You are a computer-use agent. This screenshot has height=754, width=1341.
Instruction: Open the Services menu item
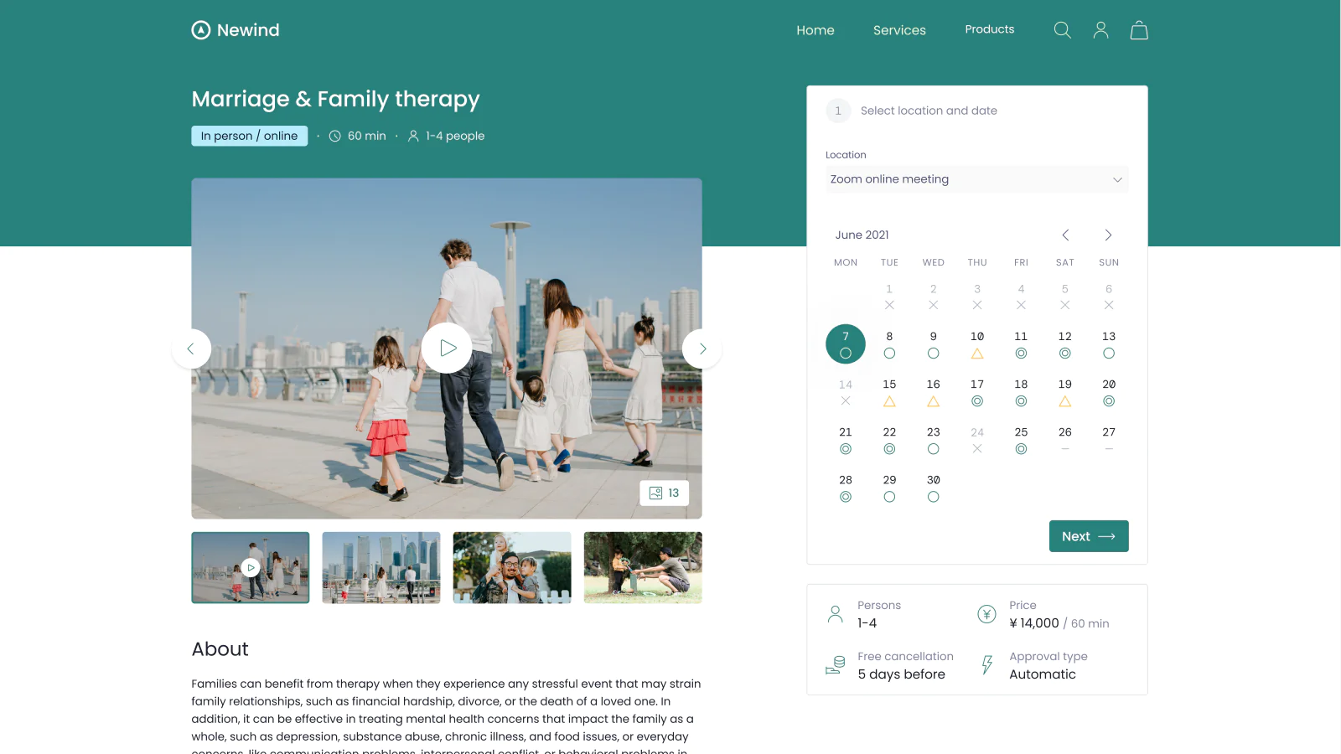tap(899, 30)
